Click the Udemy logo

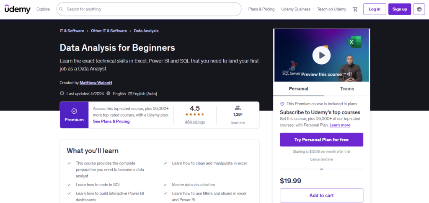[x=18, y=9]
